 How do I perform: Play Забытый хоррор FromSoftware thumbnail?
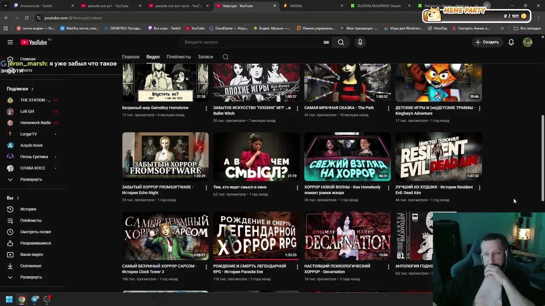pyautogui.click(x=165, y=156)
